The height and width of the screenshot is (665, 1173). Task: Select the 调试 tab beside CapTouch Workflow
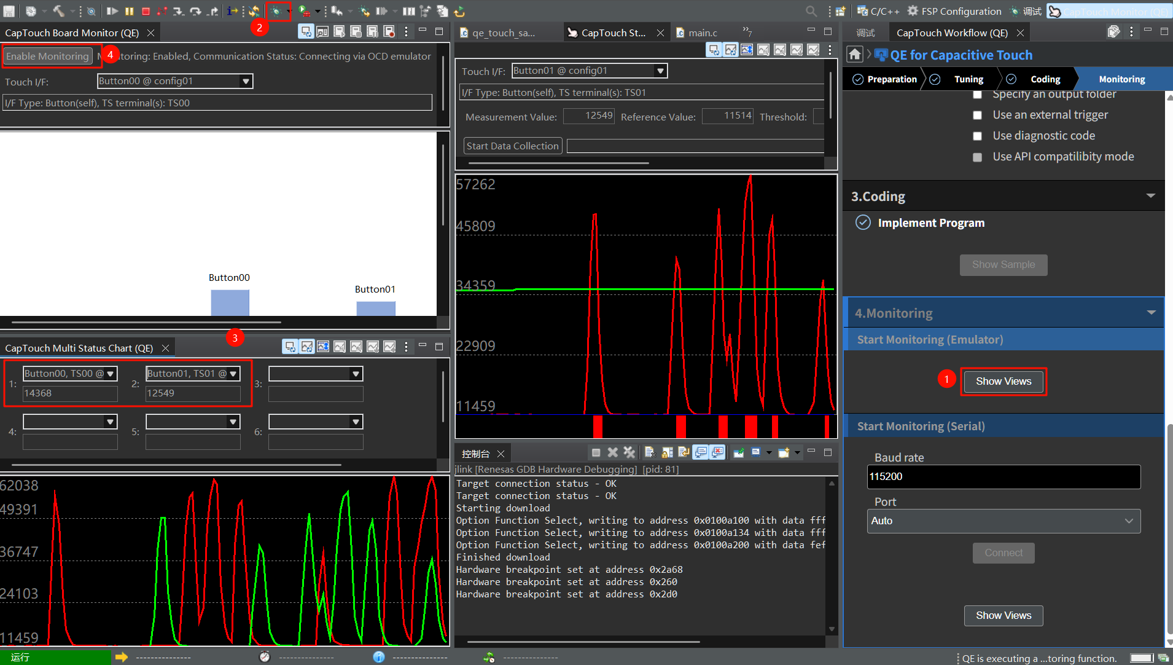(865, 33)
